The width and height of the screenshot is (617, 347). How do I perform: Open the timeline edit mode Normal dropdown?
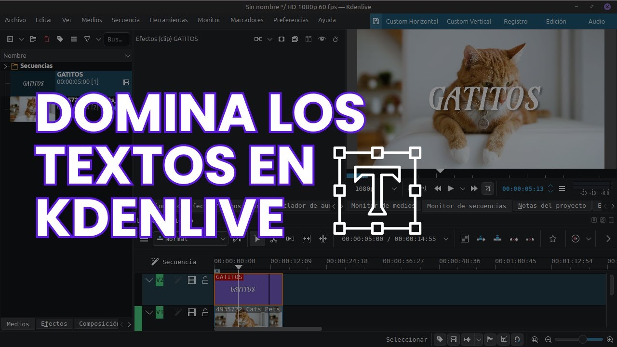point(190,239)
